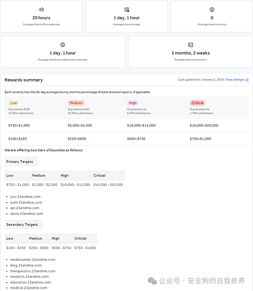Image resolution: width=253 pixels, height=291 pixels.
Task: Click $16,000 - $20,000 in Primary Targets table
Action: click(x=108, y=185)
